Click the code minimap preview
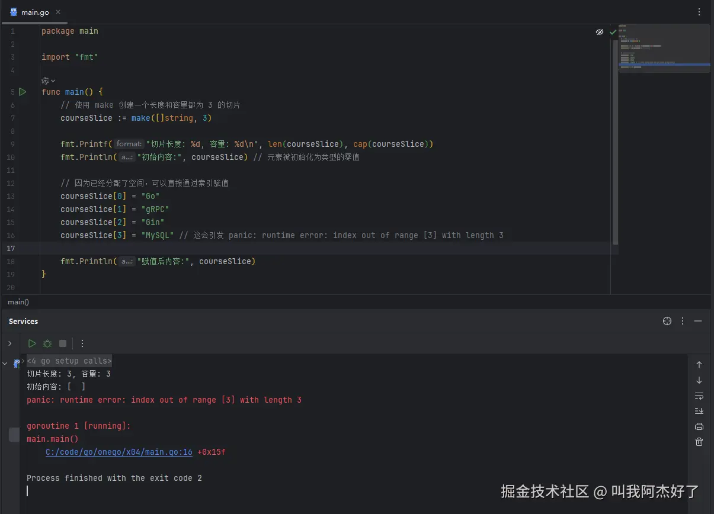 tap(664, 49)
